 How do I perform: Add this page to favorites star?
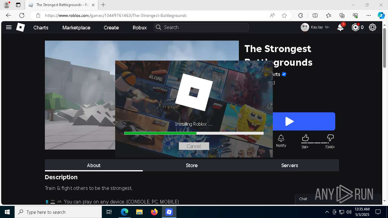point(284,15)
